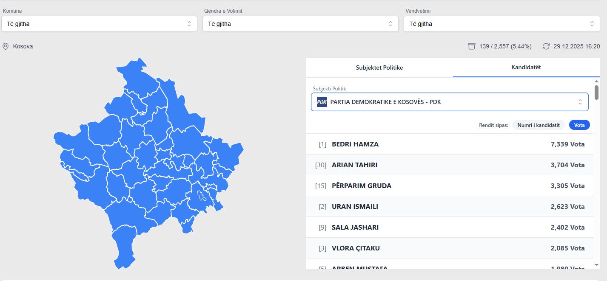Click the scrollbar up arrow in candidates list
The width and height of the screenshot is (607, 281).
596,81
